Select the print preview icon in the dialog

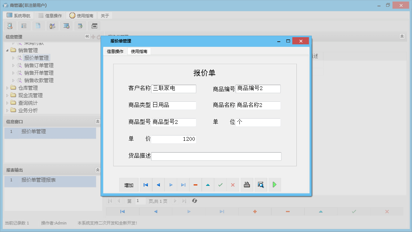260,184
